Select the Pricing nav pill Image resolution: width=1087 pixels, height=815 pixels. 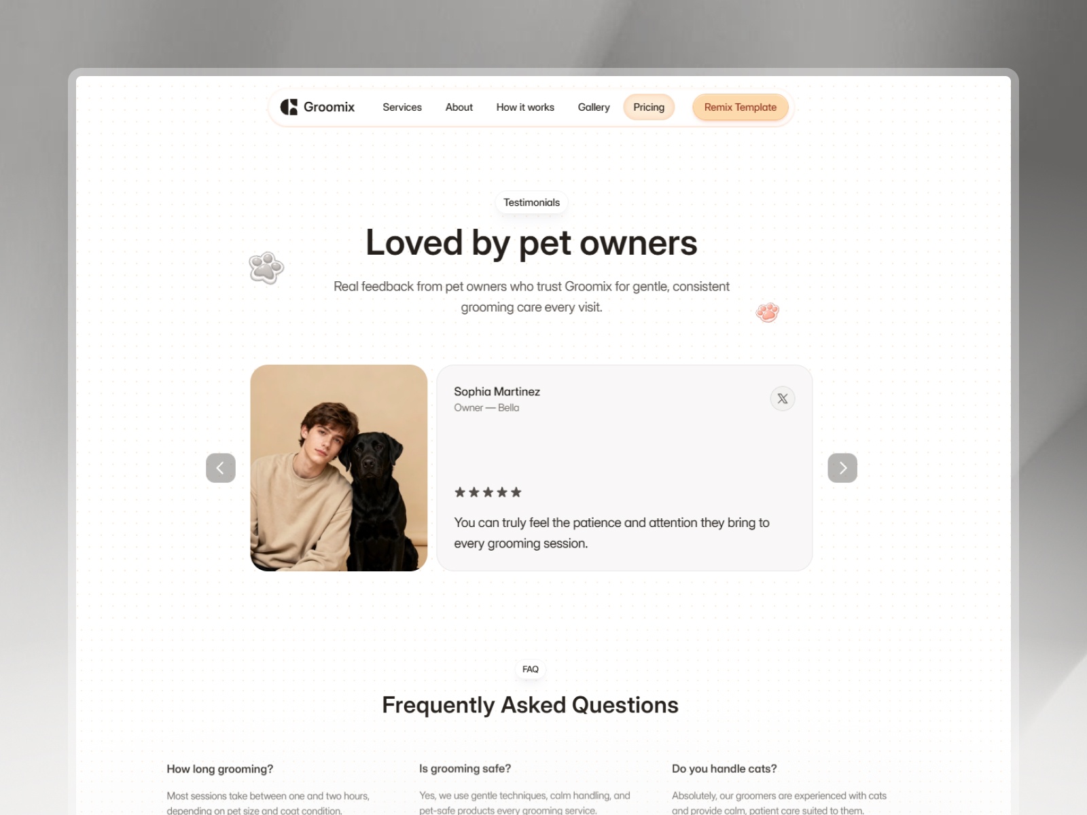coord(649,107)
